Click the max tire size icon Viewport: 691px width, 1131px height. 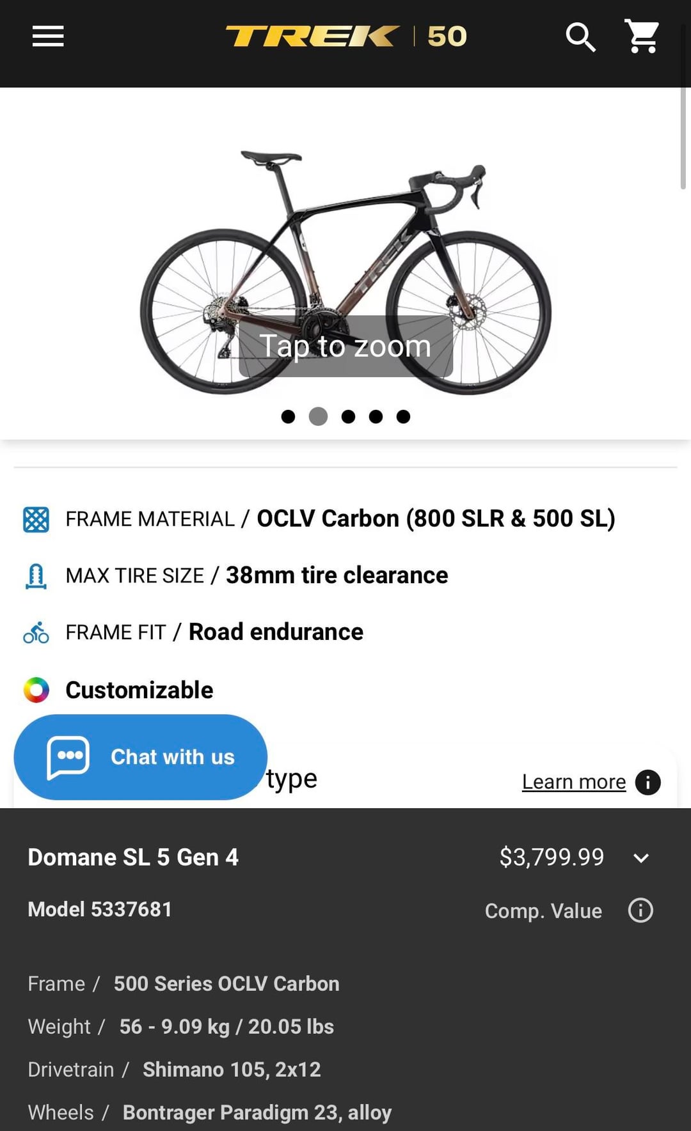coord(36,576)
